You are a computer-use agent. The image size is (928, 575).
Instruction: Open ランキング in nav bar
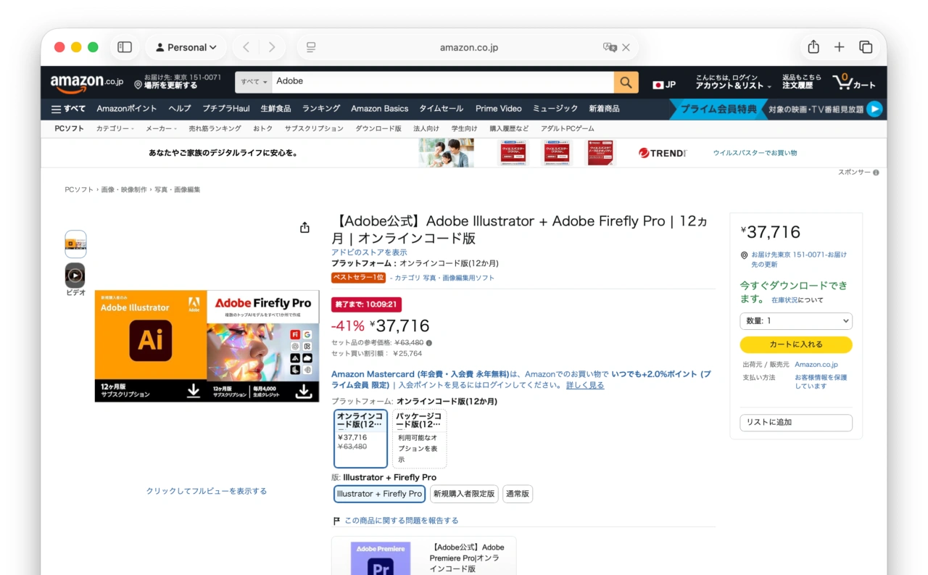click(321, 109)
